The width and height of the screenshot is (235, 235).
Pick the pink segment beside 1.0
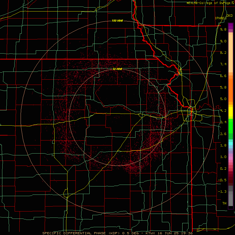pos(231,158)
